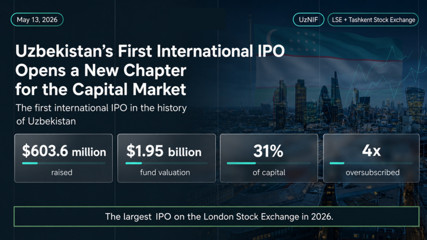The image size is (427, 240).
Task: Click the largest IPO on London Stock Exchange banner
Action: [216, 217]
